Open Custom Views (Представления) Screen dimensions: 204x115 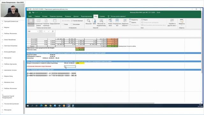coord(55,22)
